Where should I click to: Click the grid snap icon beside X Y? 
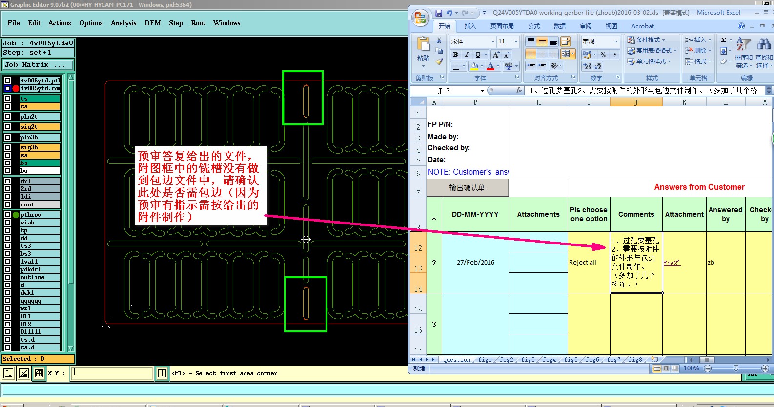click(x=39, y=374)
